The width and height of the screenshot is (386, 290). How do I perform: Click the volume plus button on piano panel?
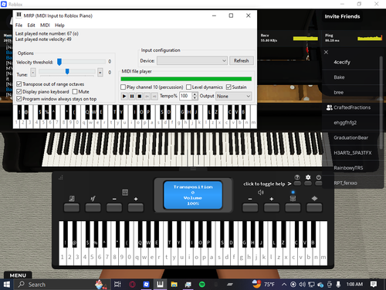272,207
